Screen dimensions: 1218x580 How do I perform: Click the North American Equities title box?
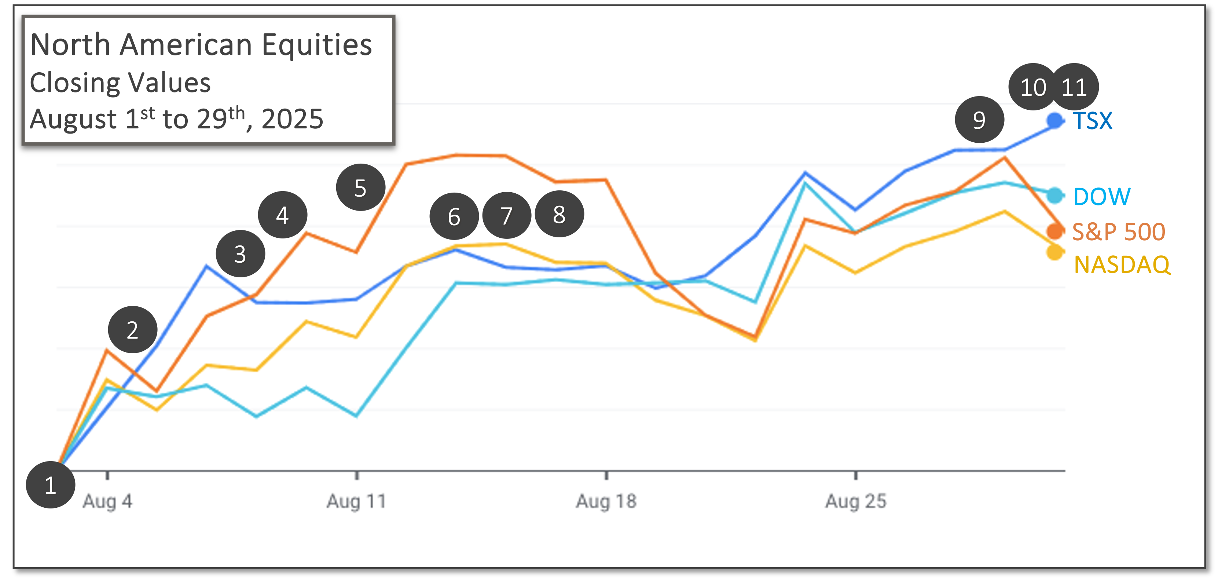tap(208, 80)
